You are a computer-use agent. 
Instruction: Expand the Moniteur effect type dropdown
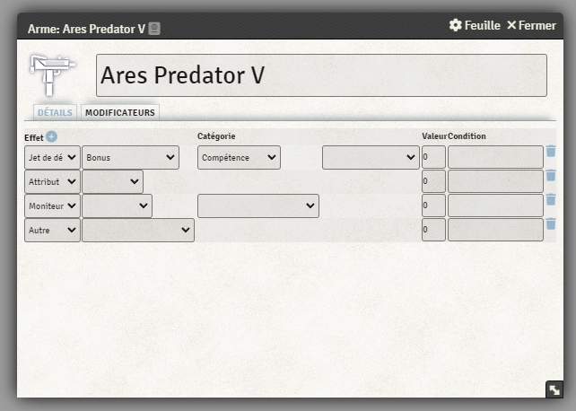(52, 205)
